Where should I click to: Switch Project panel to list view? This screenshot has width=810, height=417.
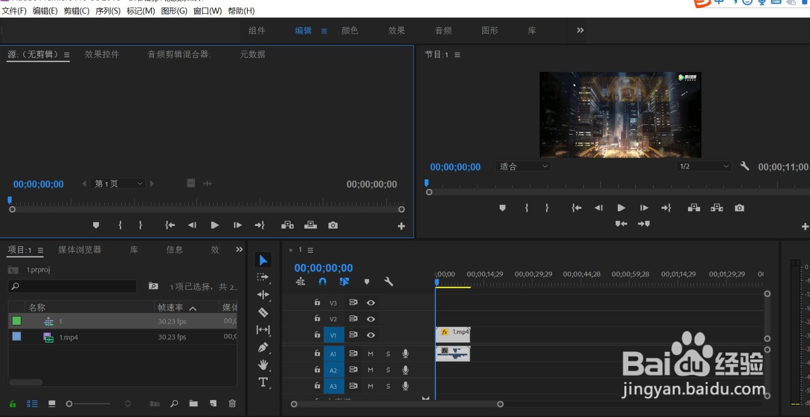(x=32, y=403)
